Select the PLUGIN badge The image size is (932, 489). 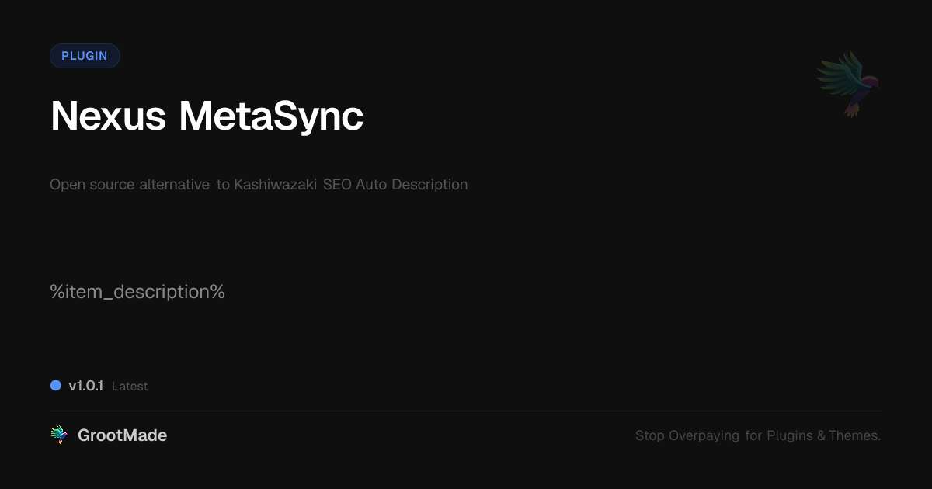coord(85,56)
